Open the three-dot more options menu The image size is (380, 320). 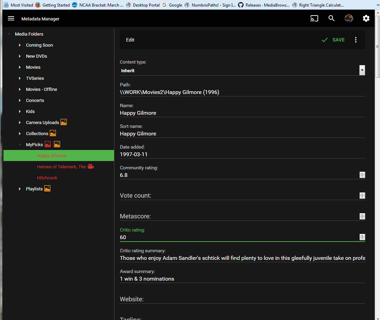tap(355, 40)
